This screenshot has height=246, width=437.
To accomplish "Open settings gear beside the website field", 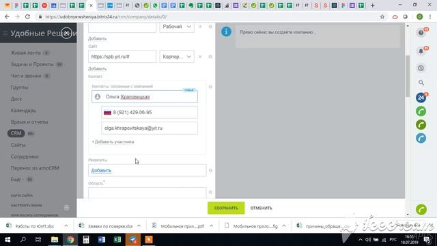I will pos(210,57).
